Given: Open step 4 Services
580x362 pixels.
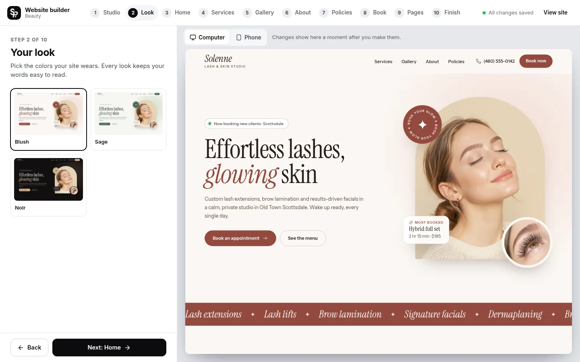Looking at the screenshot, I should (217, 12).
